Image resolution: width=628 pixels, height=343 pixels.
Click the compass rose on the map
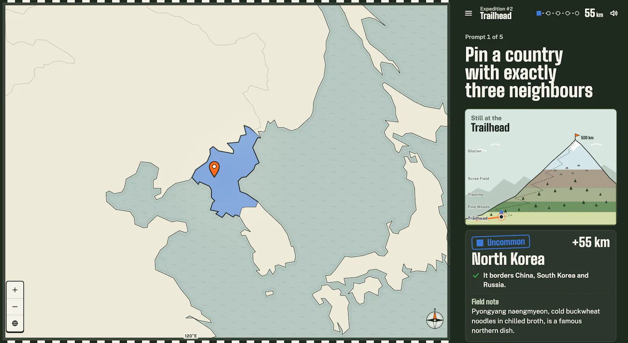pyautogui.click(x=435, y=320)
